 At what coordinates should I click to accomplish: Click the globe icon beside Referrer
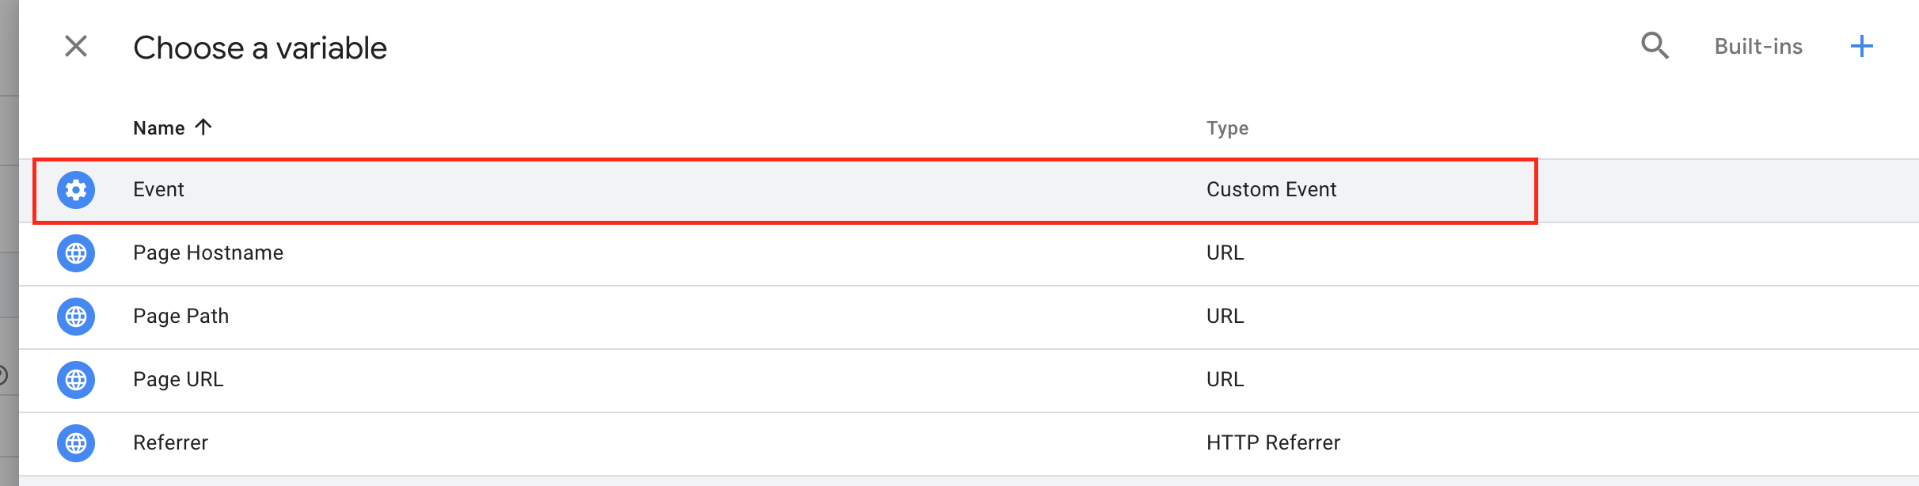75,443
